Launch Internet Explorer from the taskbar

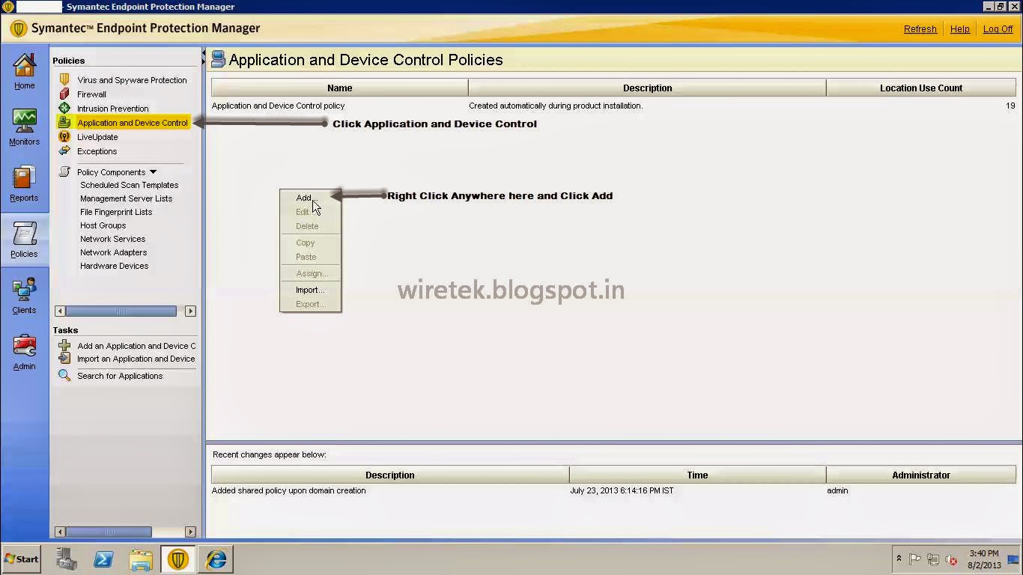[x=216, y=559]
